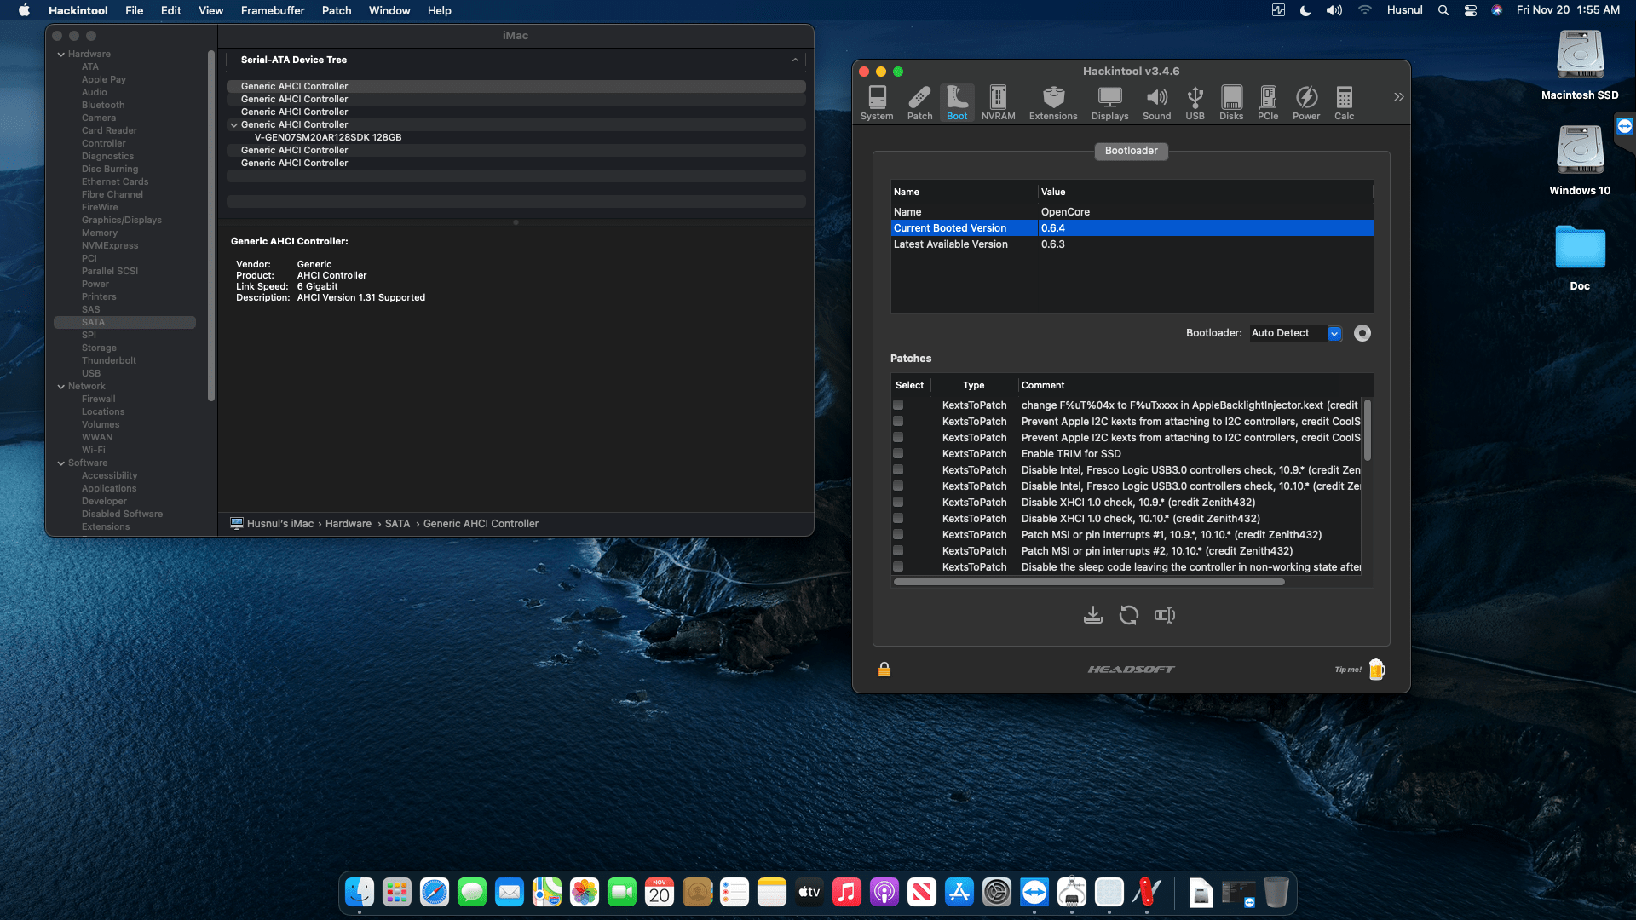Click the refresh patches icon
1636x920 pixels.
pyautogui.click(x=1129, y=615)
